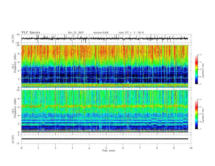Click the ch.3(V) black trace line
The height and width of the screenshot is (166, 215).
[105, 139]
